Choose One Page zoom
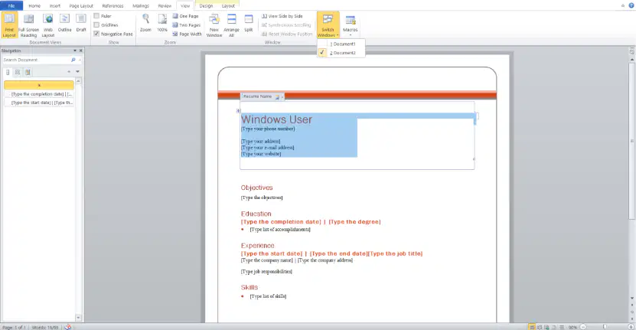 185,16
